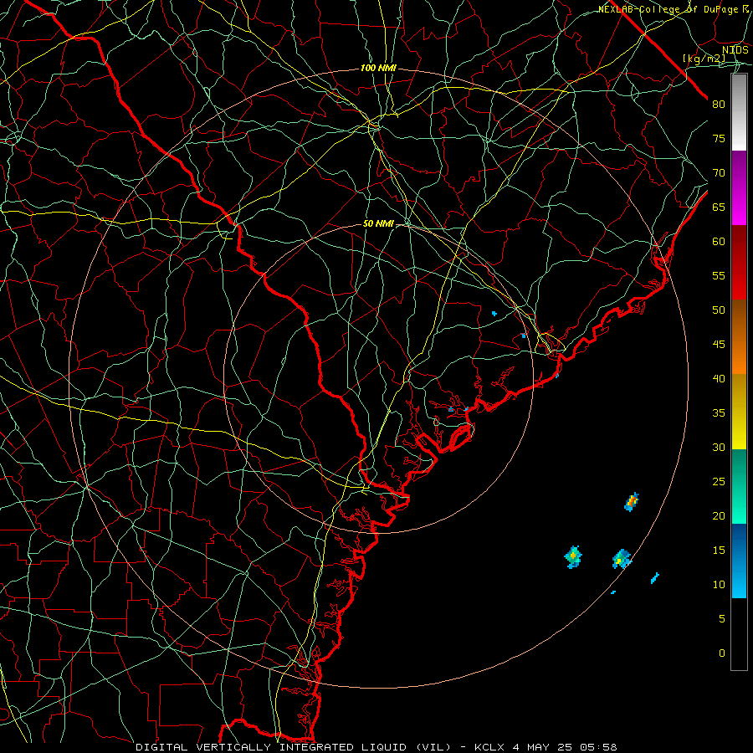Select the 80 value on the scale
The height and width of the screenshot is (753, 753).
click(719, 105)
